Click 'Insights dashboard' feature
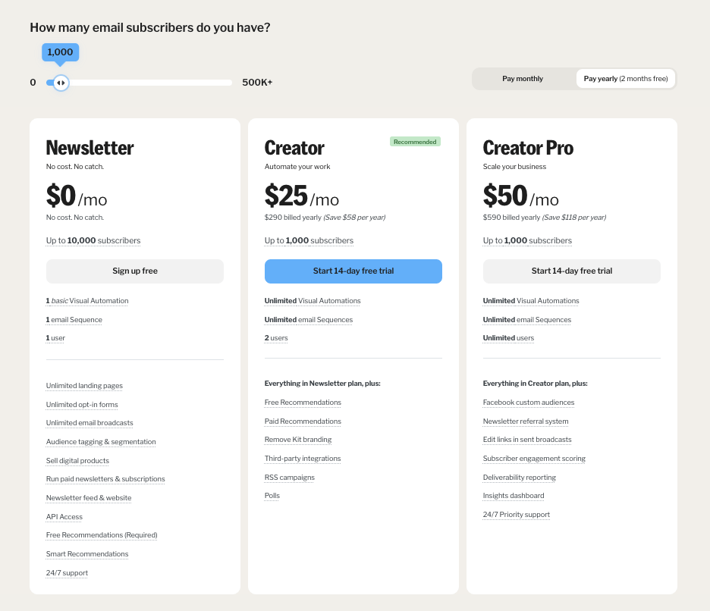The width and height of the screenshot is (710, 611). pyautogui.click(x=514, y=496)
